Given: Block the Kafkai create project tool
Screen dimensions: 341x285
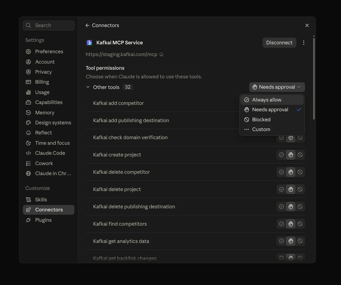Looking at the screenshot, I should [300, 155].
